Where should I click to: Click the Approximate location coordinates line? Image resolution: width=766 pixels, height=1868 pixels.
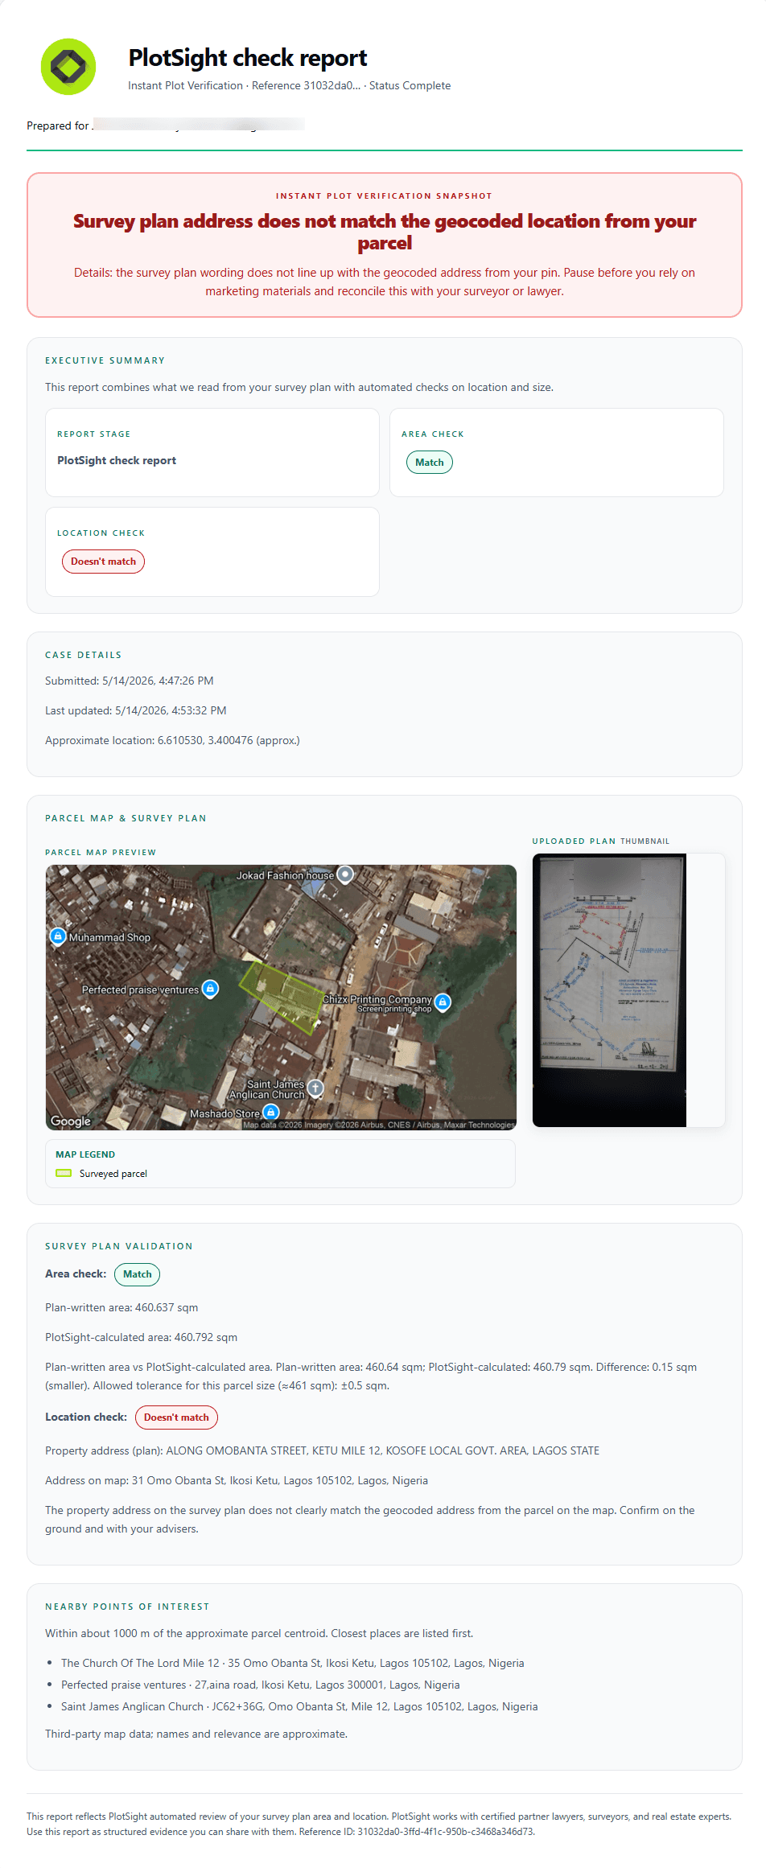pyautogui.click(x=172, y=740)
